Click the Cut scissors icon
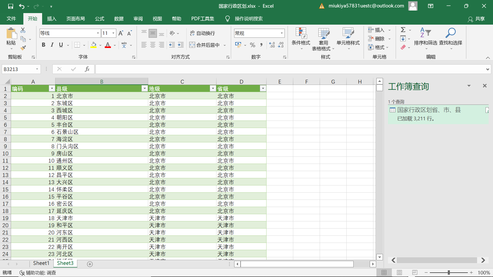This screenshot has height=277, width=493. [x=23, y=30]
